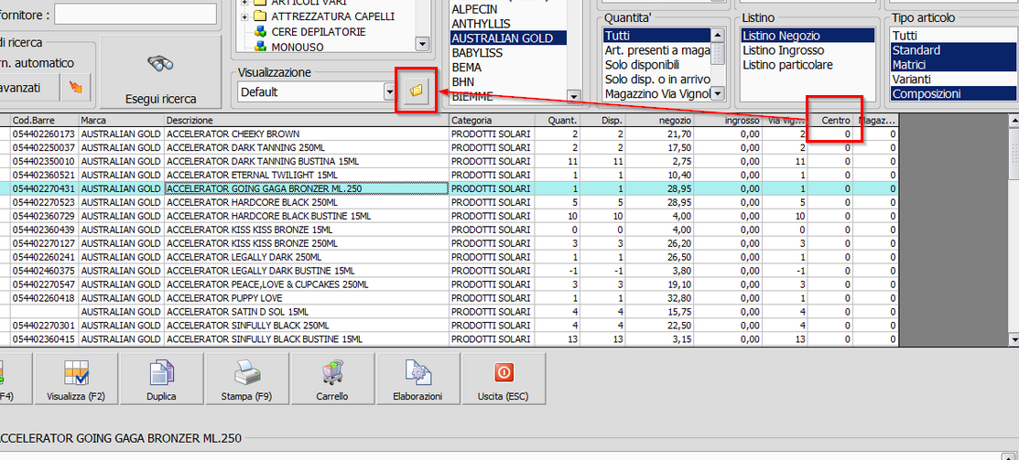Click the negozio column header
The image size is (1019, 460).
tap(659, 120)
